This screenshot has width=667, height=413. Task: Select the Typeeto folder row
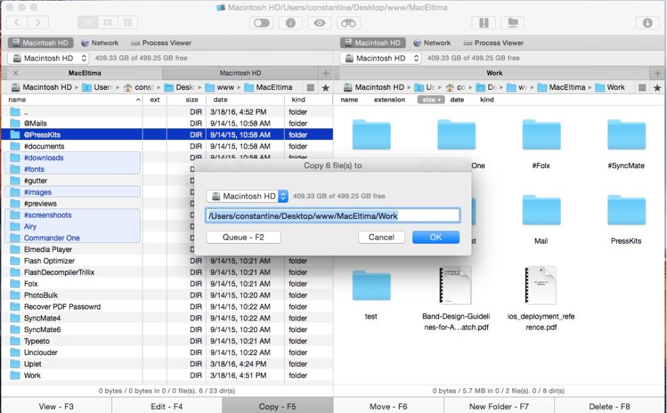pyautogui.click(x=167, y=341)
